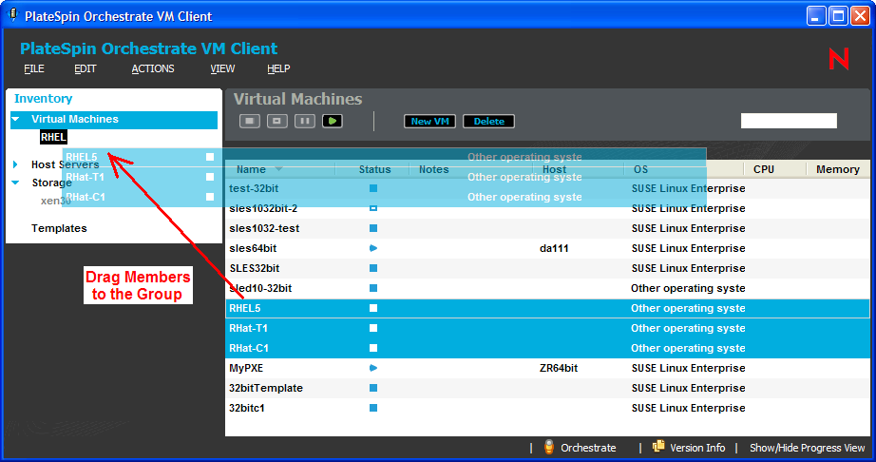Screen dimensions: 876x462
Task: Select the 32bitTemplate VM name
Action: click(x=266, y=388)
